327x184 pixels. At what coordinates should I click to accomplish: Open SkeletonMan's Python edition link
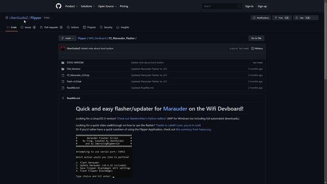tap(142, 119)
